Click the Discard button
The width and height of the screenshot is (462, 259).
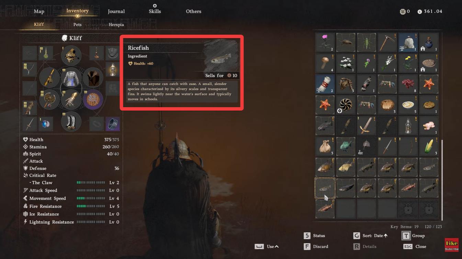[x=316, y=247]
